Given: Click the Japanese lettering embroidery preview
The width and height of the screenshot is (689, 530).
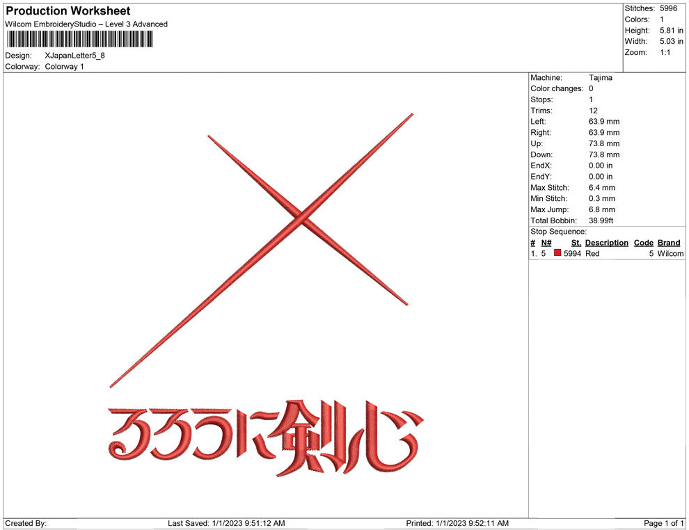Looking at the screenshot, I should pyautogui.click(x=264, y=438).
